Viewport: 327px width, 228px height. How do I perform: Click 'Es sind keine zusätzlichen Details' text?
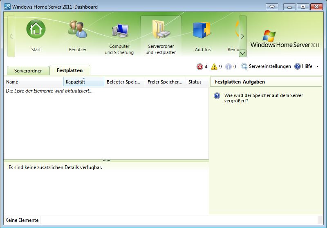pos(55,167)
